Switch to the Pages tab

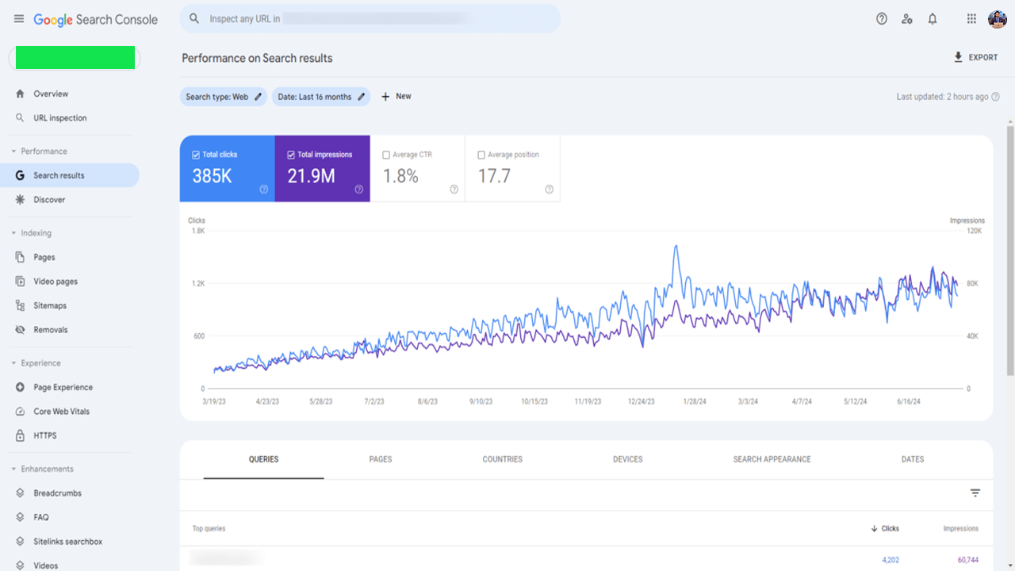[x=381, y=459]
